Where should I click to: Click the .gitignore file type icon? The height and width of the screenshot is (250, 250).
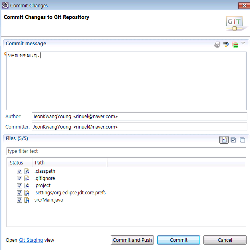(x=27, y=178)
